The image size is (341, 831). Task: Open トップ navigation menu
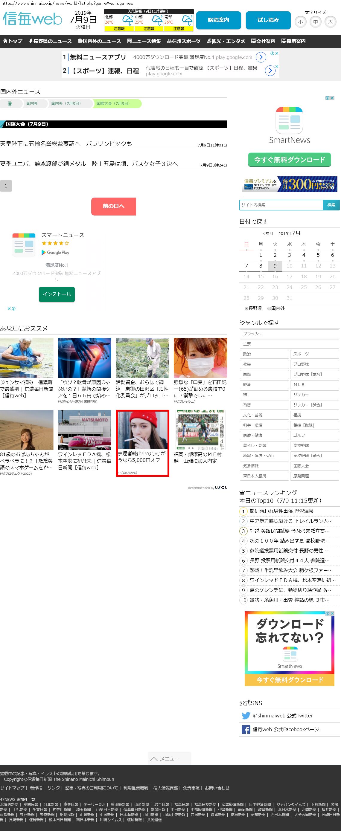(13, 41)
